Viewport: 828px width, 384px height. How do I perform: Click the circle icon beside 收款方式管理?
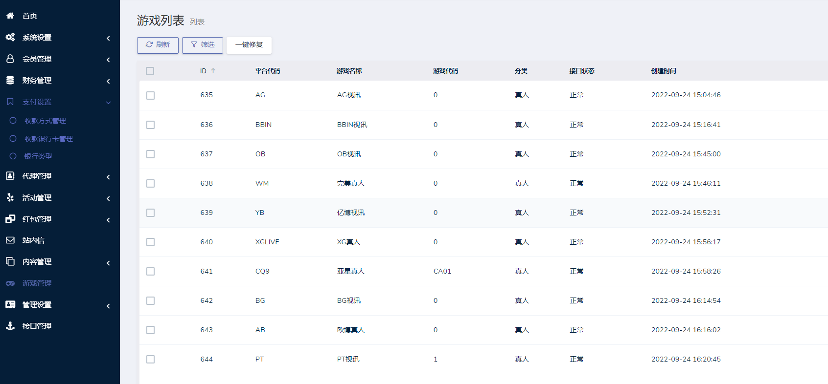point(13,120)
